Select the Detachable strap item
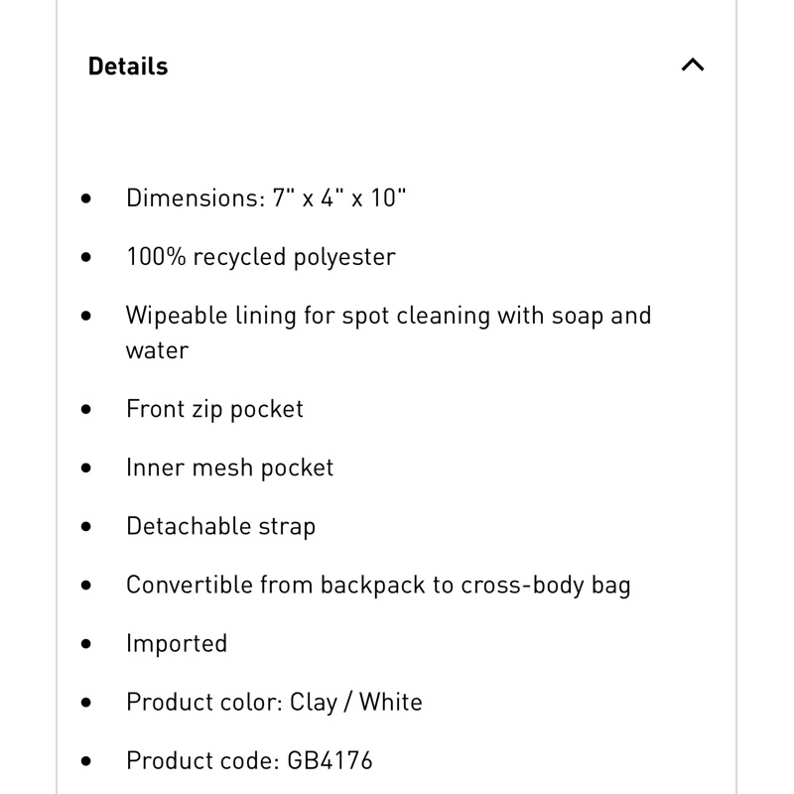794x794 pixels. click(220, 526)
